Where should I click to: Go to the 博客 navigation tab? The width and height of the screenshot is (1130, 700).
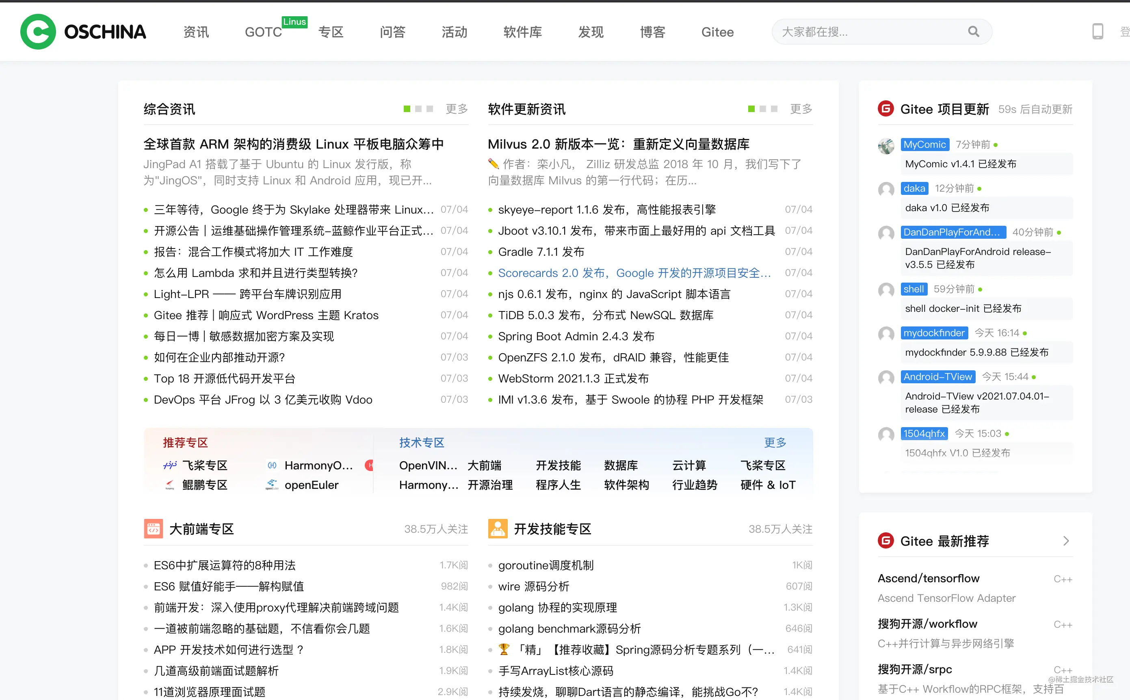coord(652,32)
